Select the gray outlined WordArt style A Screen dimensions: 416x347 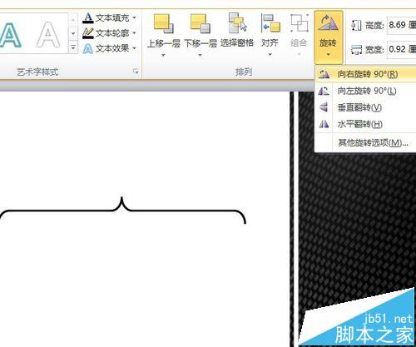tap(48, 35)
